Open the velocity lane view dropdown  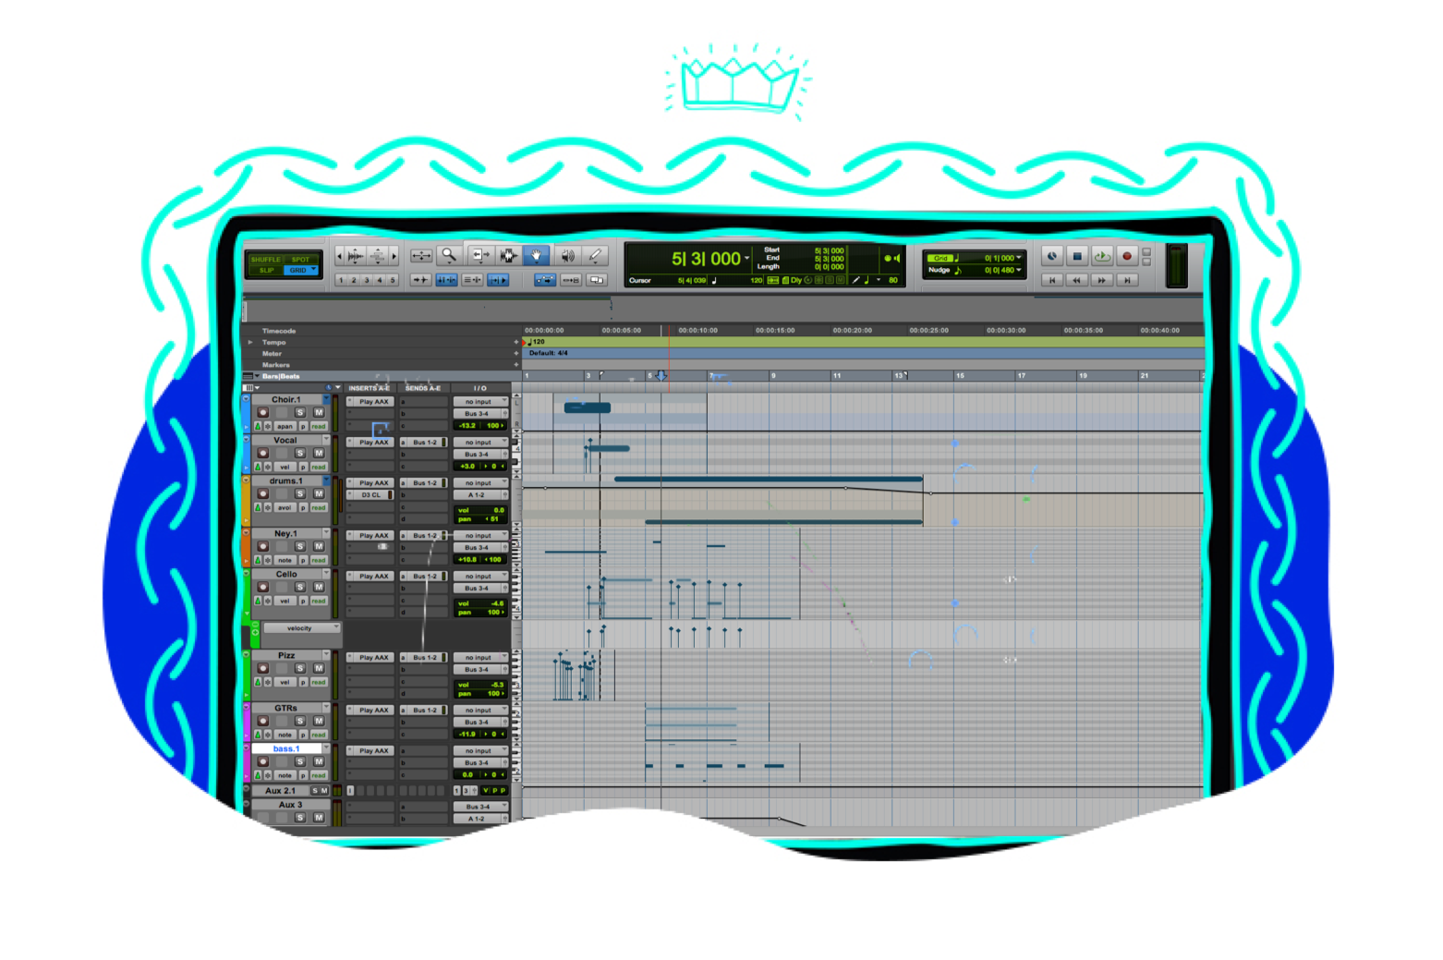(x=334, y=628)
